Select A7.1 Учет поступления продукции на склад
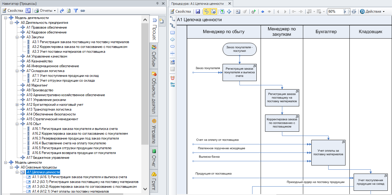 pos(65,76)
